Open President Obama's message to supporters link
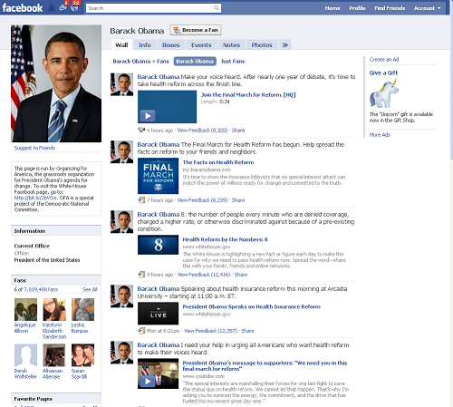This screenshot has width=453, height=407. 265,366
